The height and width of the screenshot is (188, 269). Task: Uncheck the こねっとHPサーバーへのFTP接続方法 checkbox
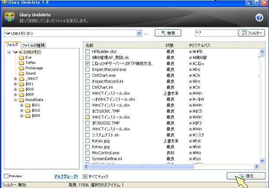pyautogui.click(x=87, y=64)
